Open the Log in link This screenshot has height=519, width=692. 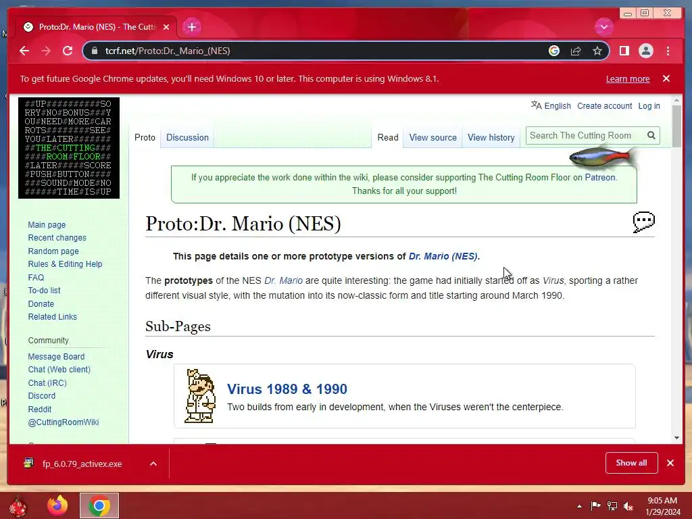(649, 105)
